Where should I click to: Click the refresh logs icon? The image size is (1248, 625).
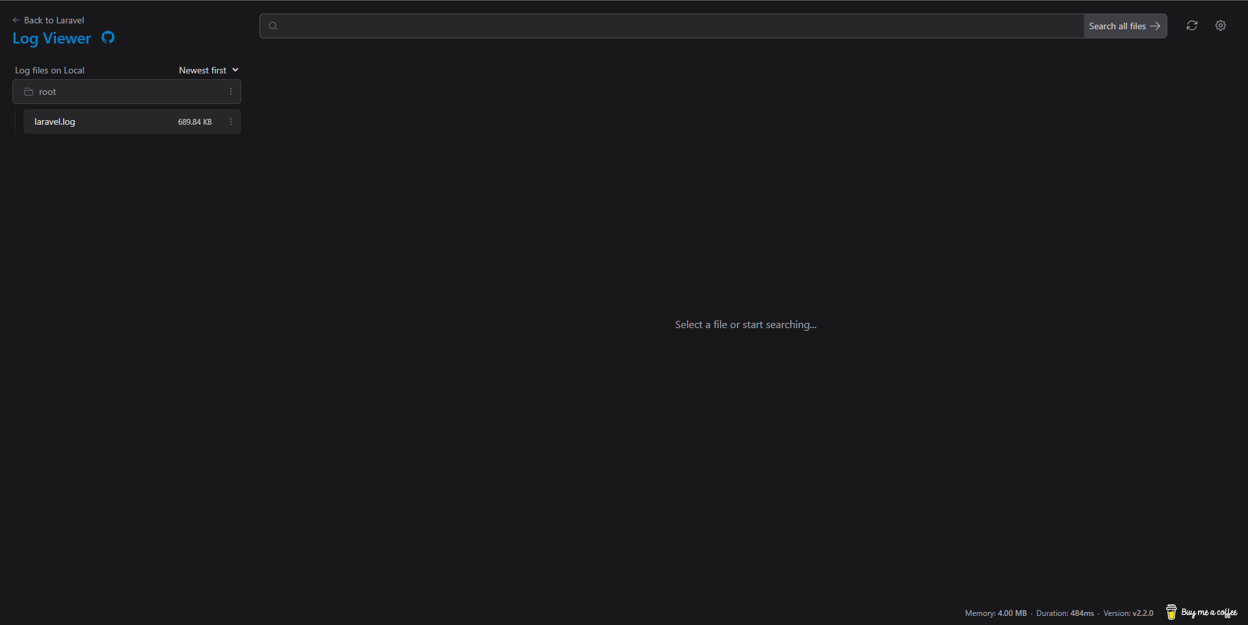[x=1191, y=25]
